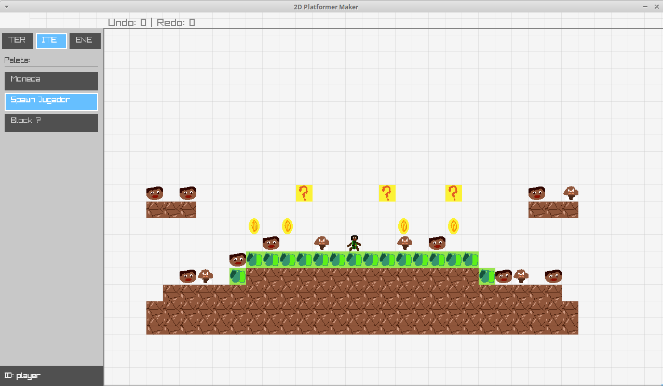The image size is (663, 386).
Task: Click the leftmost question-mark block
Action: coord(304,193)
